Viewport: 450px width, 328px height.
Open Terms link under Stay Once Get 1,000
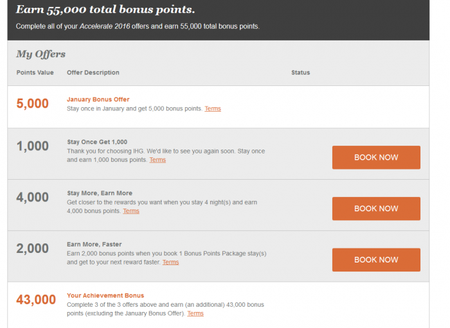click(157, 160)
